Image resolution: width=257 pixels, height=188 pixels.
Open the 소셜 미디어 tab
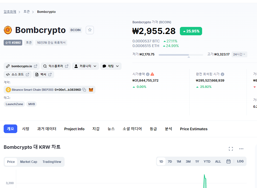click(x=132, y=129)
